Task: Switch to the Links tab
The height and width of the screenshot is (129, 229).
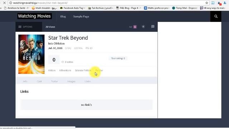Action: [88, 81]
